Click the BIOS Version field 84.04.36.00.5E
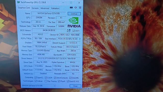The image size is (163, 92). [x=49, y=30]
